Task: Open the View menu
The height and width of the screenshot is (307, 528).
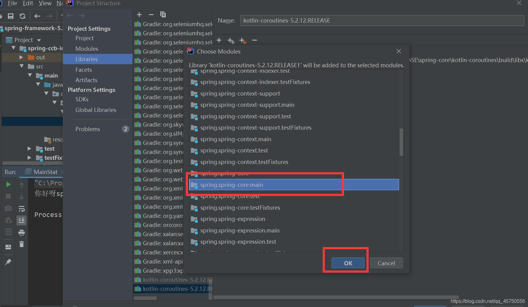Action: tap(45, 3)
